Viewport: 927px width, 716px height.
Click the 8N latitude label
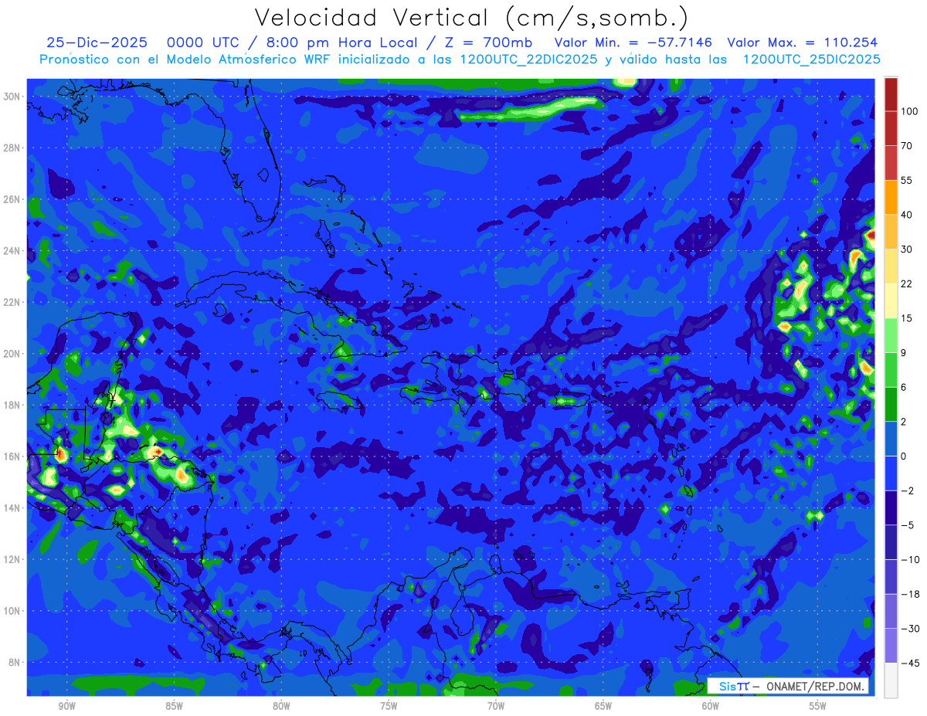(x=15, y=662)
